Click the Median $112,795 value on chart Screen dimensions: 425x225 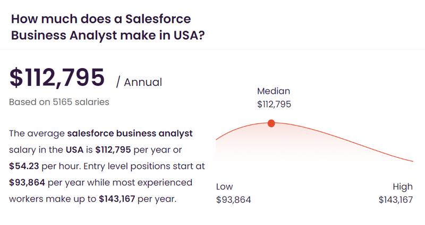[274, 104]
